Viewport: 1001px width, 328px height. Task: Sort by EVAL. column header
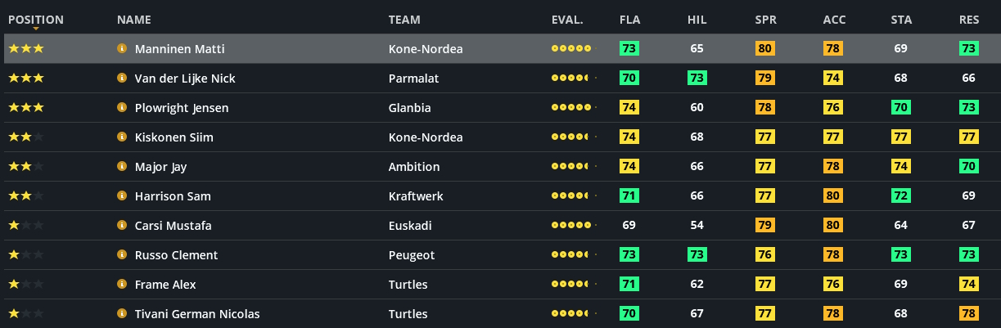pos(567,20)
